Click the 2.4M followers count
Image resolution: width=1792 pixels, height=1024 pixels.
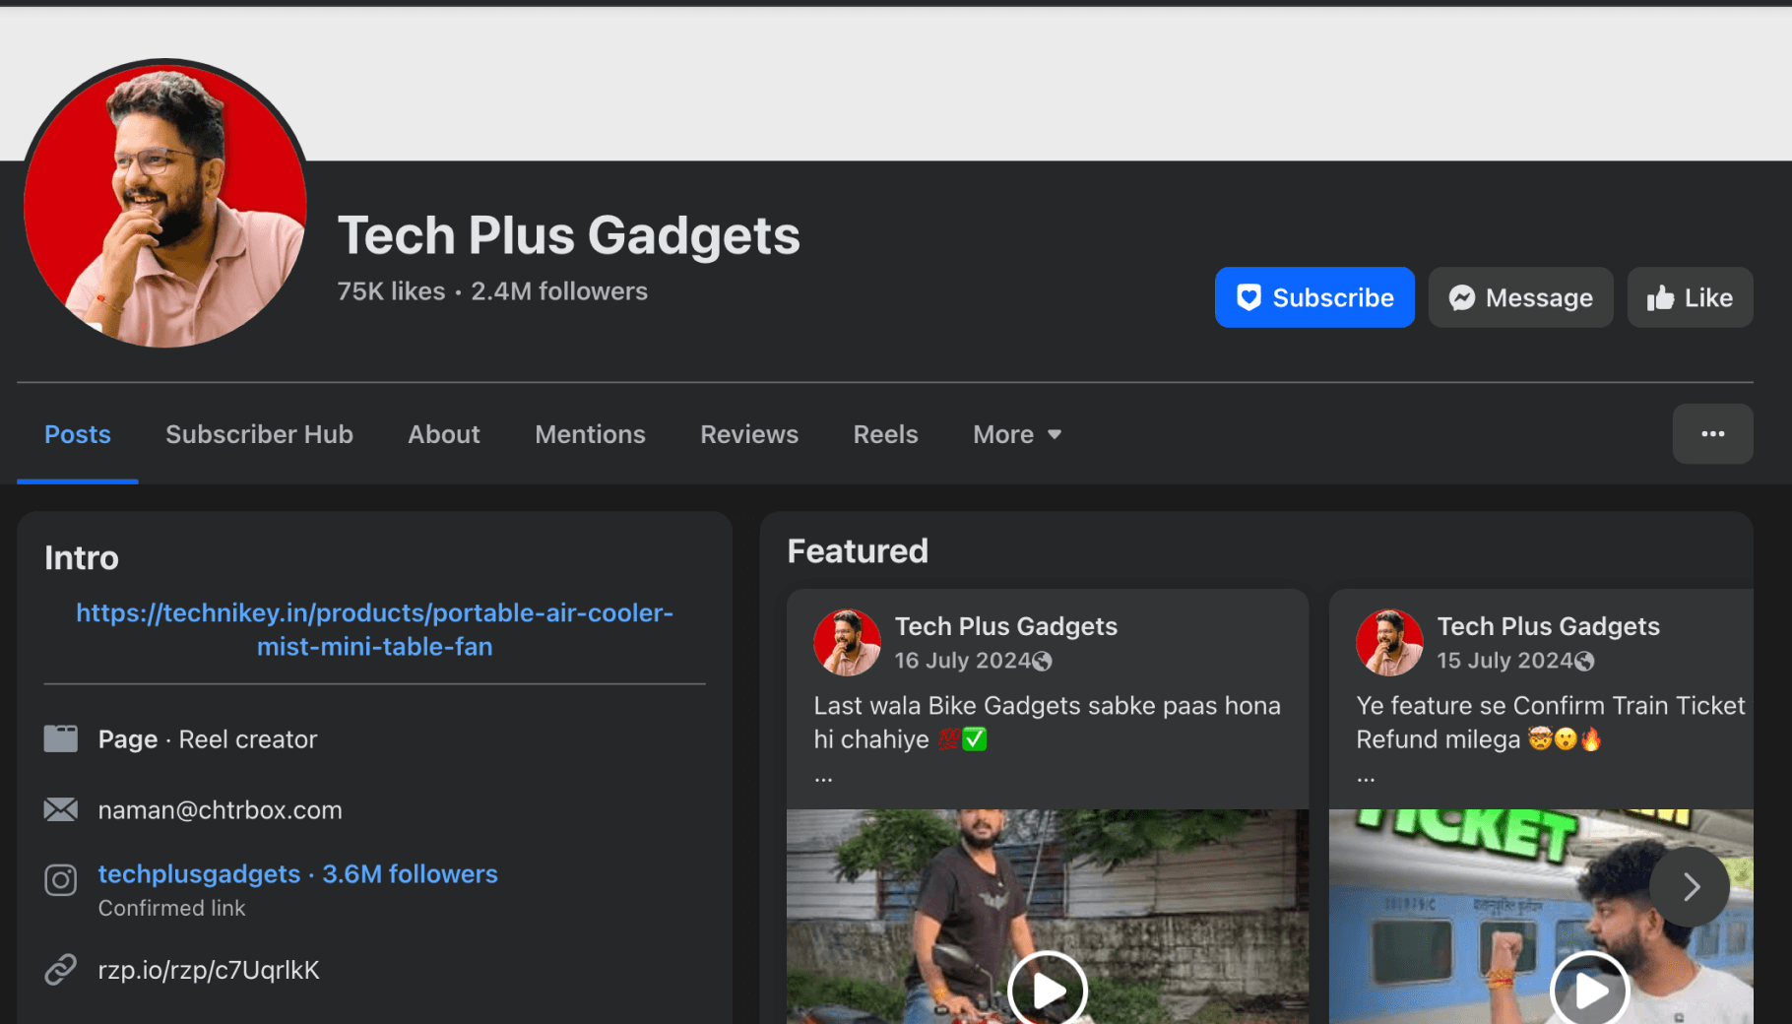click(x=559, y=291)
